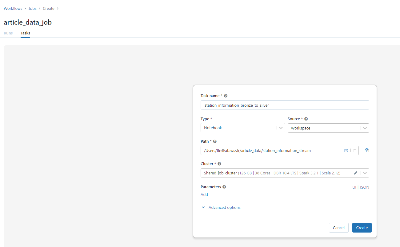This screenshot has height=247, width=400.
Task: Click the Parameters help icon
Action: point(224,187)
